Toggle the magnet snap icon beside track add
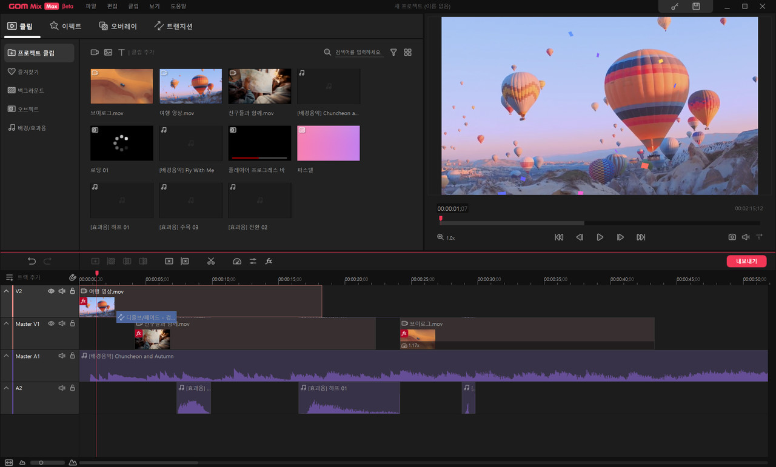Viewport: 776px width, 467px height. tap(73, 277)
